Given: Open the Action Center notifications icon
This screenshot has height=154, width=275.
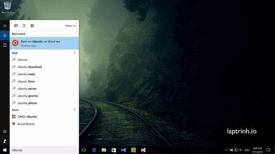Looking at the screenshot, I should tap(268, 150).
